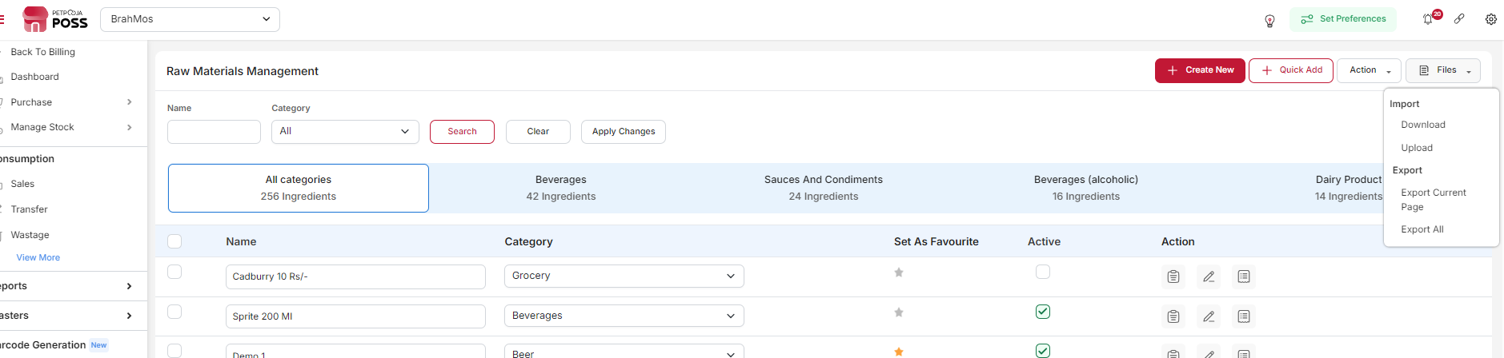Expand the Purchase sidebar submenu

[x=129, y=102]
